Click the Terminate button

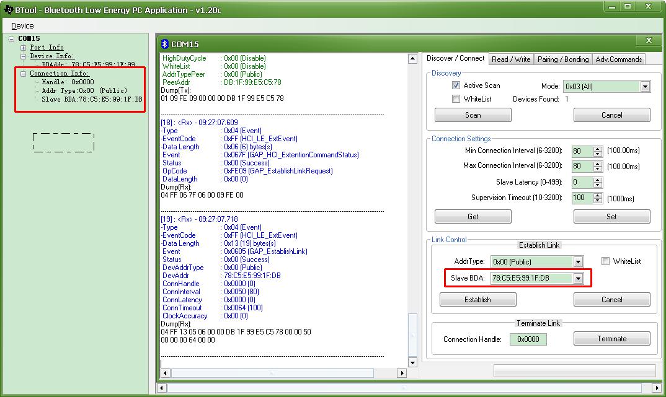click(x=611, y=338)
